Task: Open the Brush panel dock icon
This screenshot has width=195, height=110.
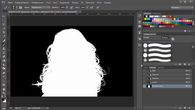Action: click(140, 32)
